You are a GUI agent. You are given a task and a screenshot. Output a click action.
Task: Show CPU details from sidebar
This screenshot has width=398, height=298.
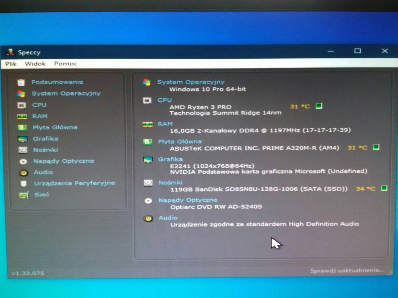pyautogui.click(x=39, y=105)
